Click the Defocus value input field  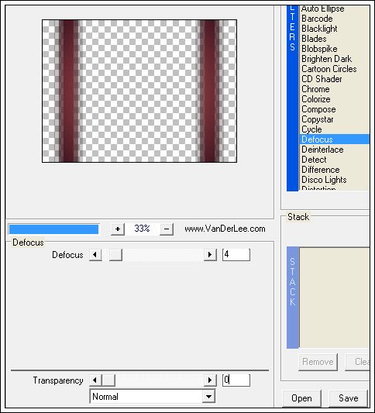pos(236,255)
